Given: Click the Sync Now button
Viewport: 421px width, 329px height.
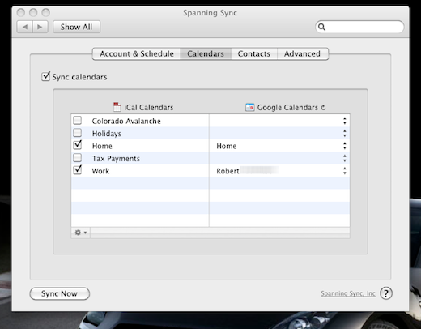Looking at the screenshot, I should pos(59,293).
